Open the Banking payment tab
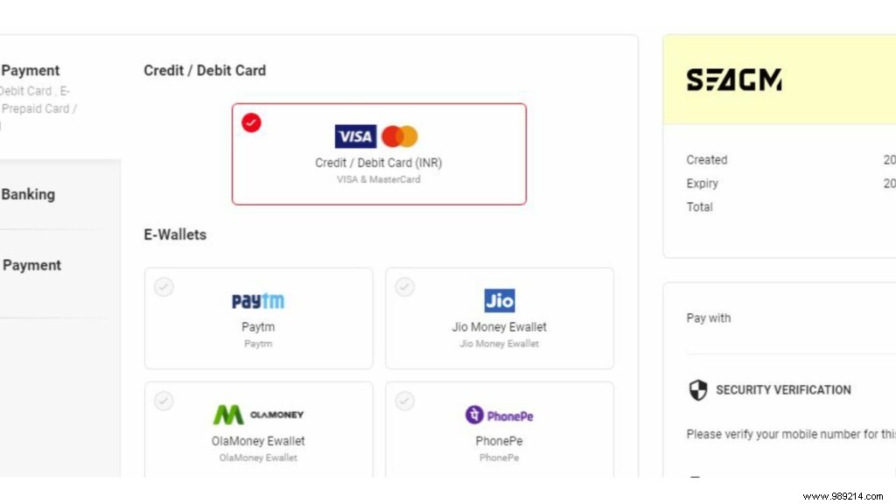 (x=28, y=194)
